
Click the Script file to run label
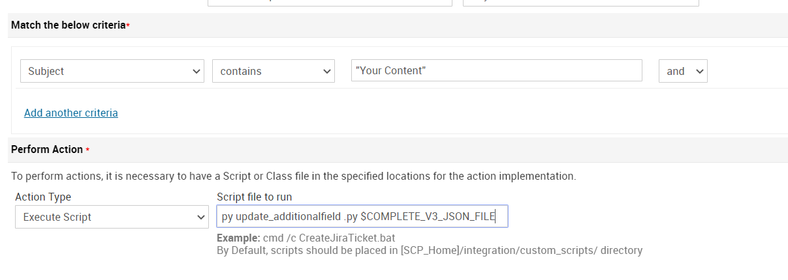click(x=254, y=197)
